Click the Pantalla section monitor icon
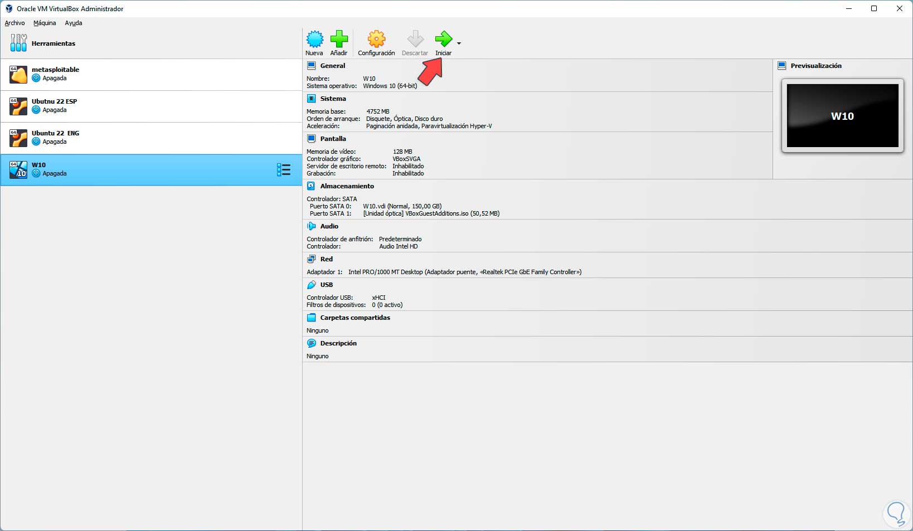 coord(312,139)
